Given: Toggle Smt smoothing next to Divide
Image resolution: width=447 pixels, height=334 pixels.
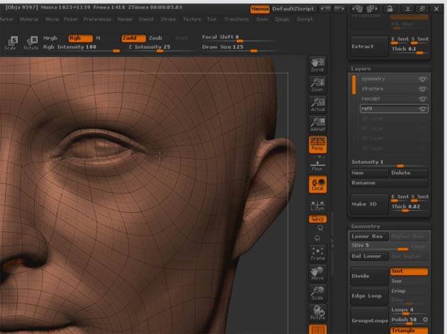Looking at the screenshot, I should pyautogui.click(x=409, y=271).
